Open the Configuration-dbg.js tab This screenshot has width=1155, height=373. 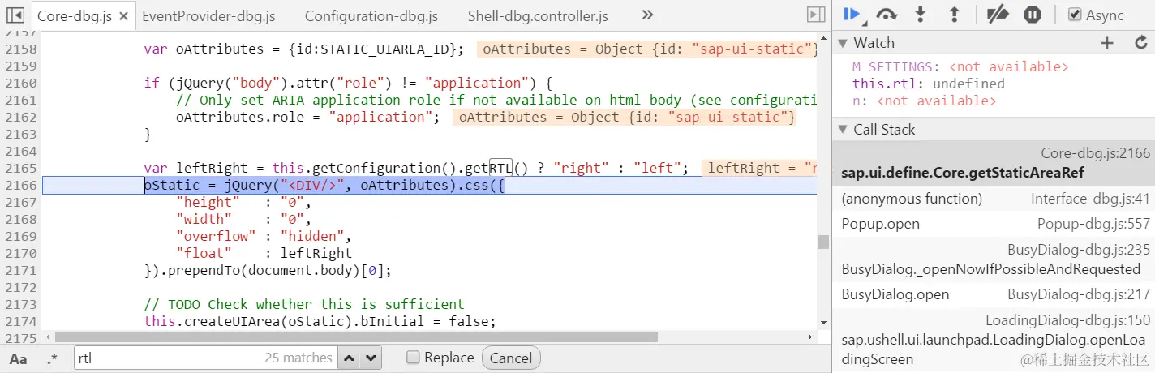point(371,15)
